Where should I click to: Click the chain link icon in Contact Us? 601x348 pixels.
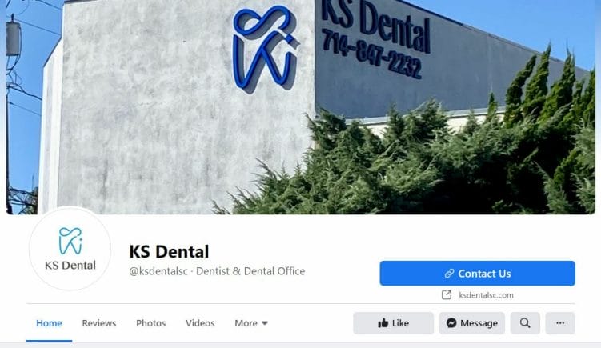point(449,274)
